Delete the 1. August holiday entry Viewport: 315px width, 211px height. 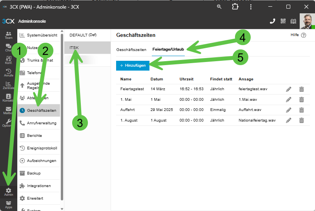302,120
